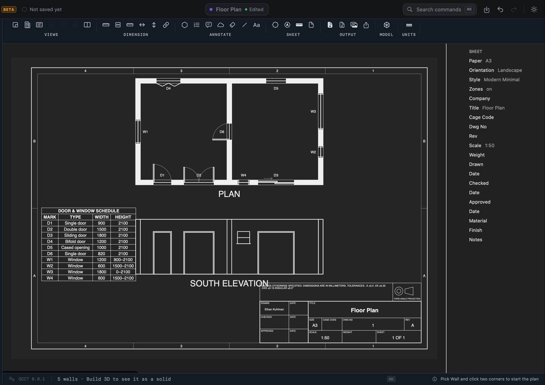Click the outlined file download icon
This screenshot has height=385, width=545.
pos(342,25)
